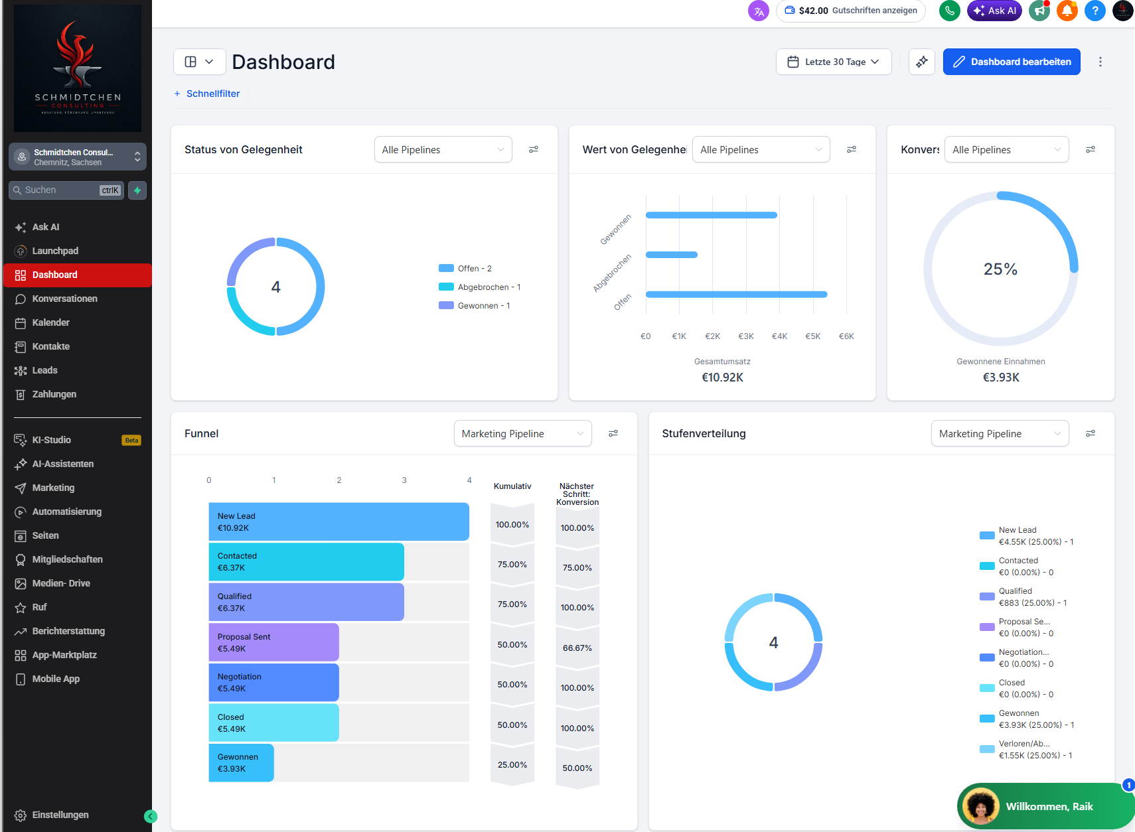This screenshot has width=1135, height=832.
Task: Open Ask AI in the sidebar
Action: tap(78, 227)
